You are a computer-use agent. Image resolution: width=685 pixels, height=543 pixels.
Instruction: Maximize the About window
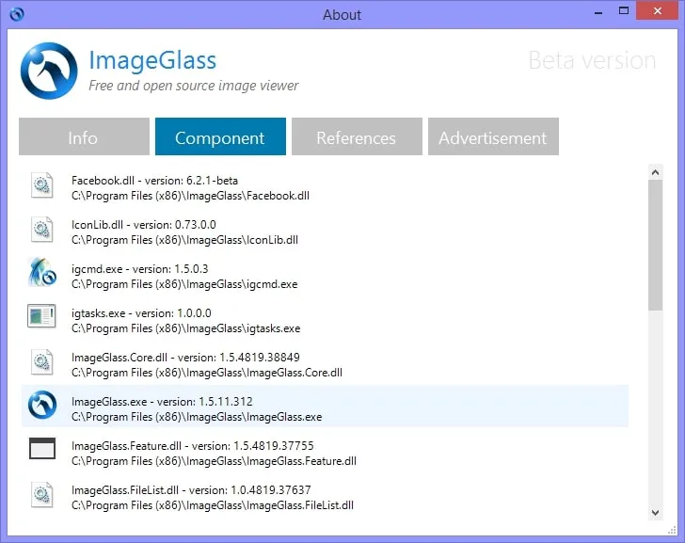624,11
